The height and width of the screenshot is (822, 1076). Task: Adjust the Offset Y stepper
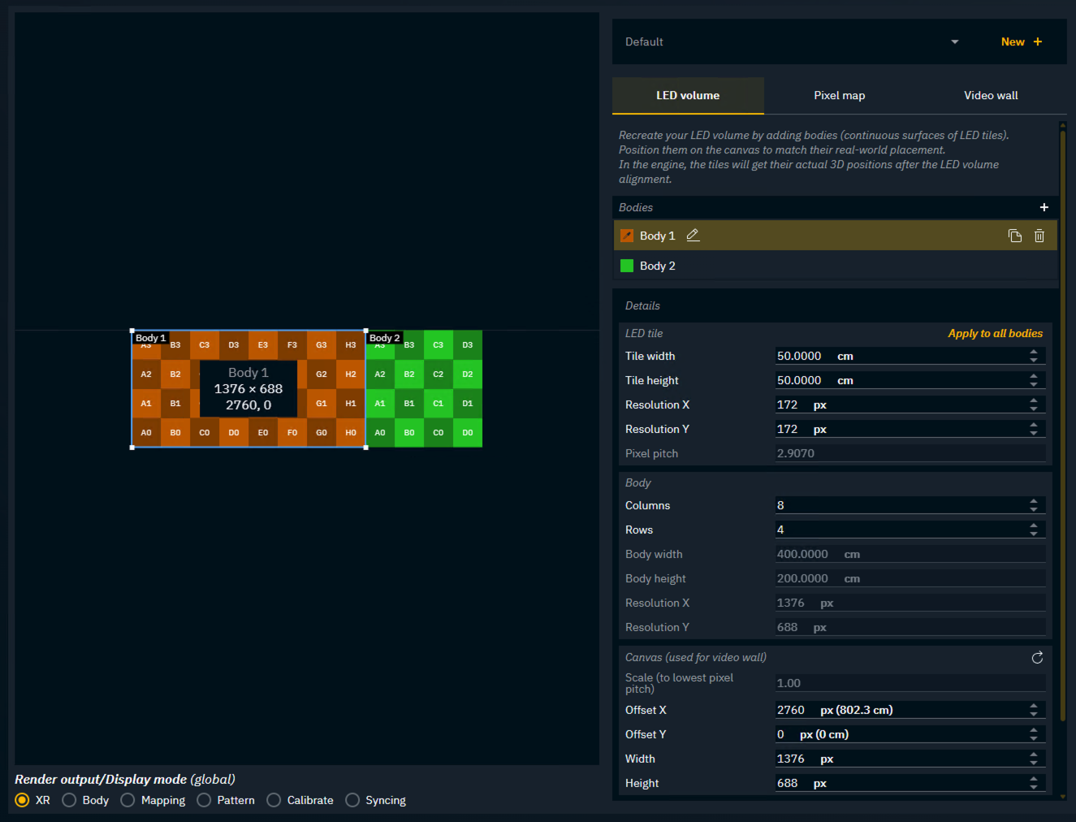[1034, 734]
